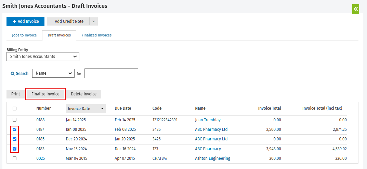The image size is (367, 169).
Task: Click the due date Jan 20 2025
Action: coord(125,139)
